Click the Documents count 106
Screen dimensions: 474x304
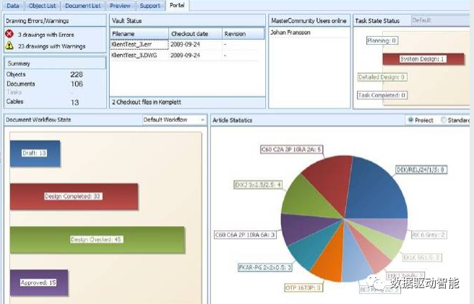click(77, 84)
